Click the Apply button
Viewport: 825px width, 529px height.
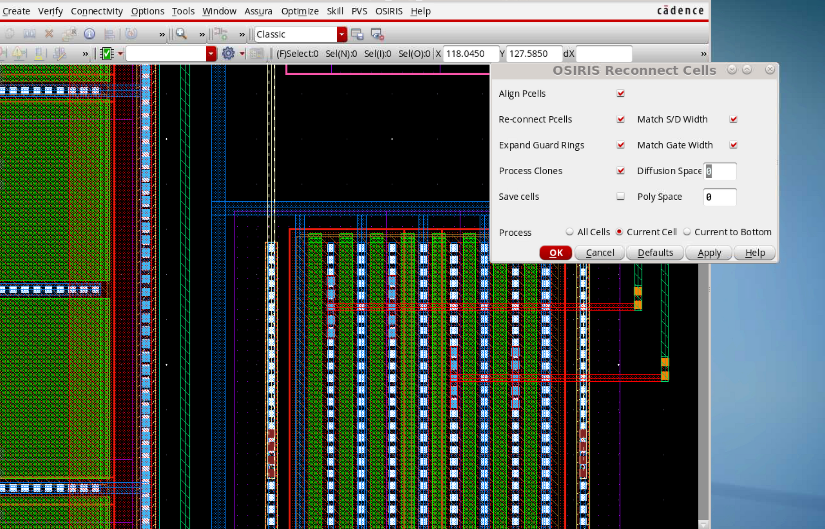pyautogui.click(x=709, y=252)
